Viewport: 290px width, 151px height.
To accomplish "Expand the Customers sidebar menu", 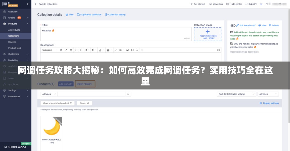I will 28,54.
